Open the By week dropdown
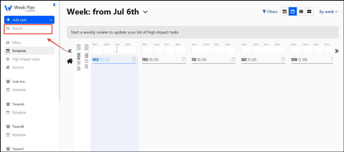This screenshot has width=344, height=152. (328, 12)
